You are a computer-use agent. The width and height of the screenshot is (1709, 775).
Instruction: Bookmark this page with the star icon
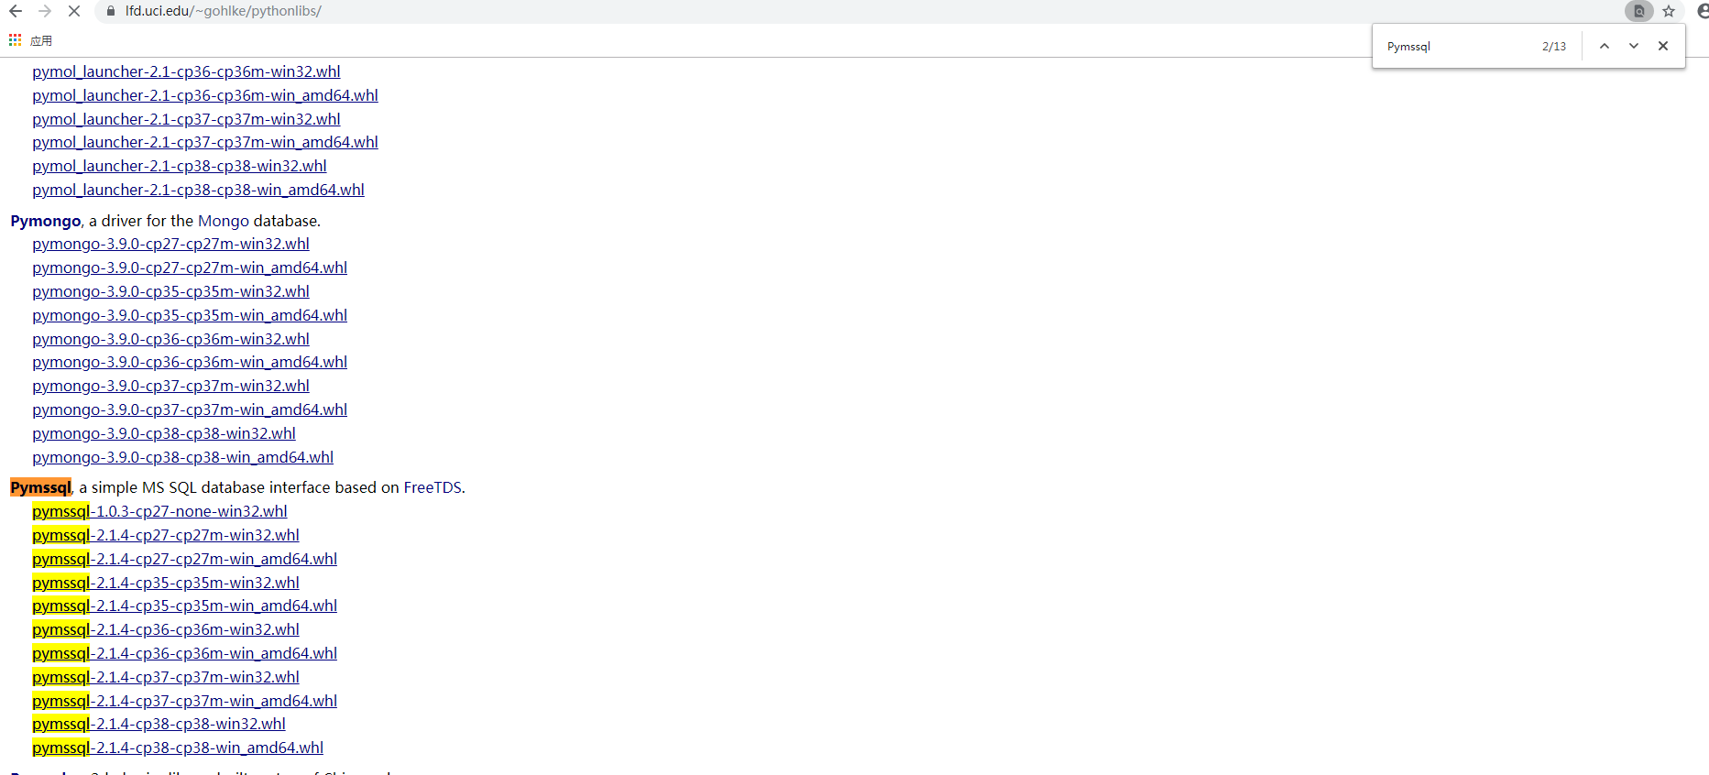point(1669,11)
